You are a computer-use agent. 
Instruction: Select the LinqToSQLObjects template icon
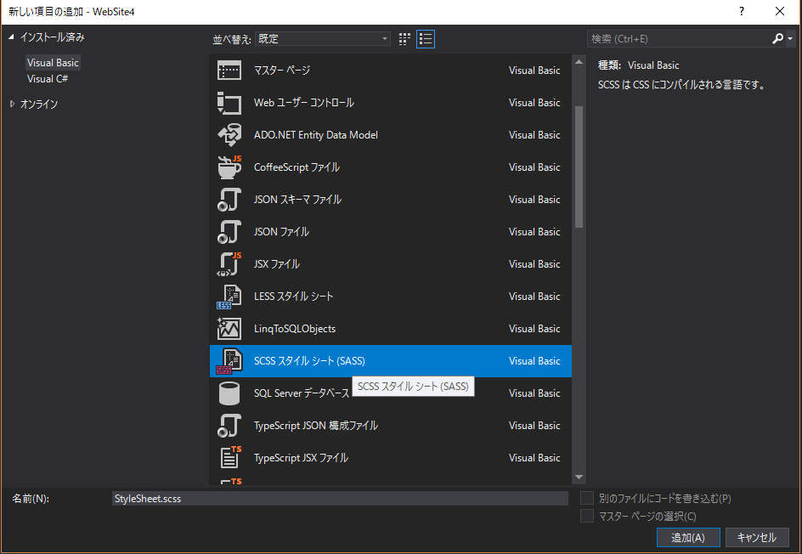(x=229, y=329)
